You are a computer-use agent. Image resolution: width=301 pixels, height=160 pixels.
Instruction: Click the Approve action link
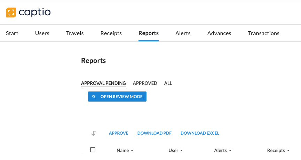(118, 133)
